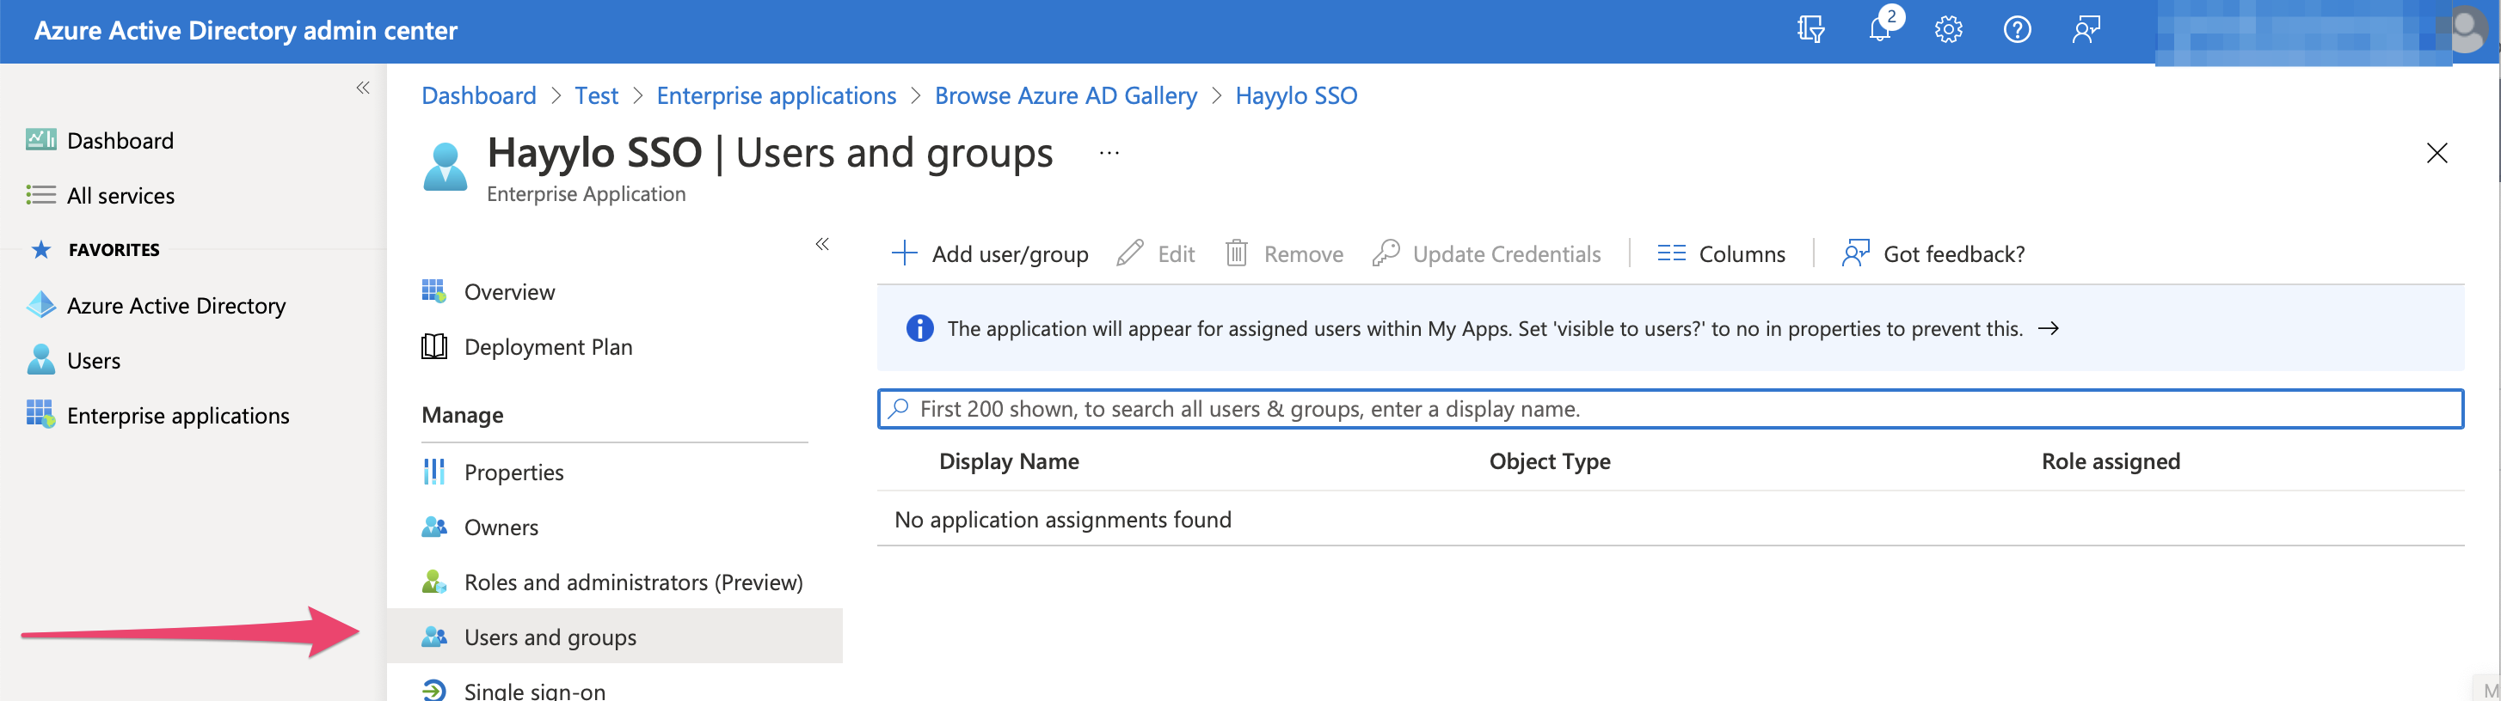Collapse the application resource menu
The width and height of the screenshot is (2501, 701).
(822, 244)
